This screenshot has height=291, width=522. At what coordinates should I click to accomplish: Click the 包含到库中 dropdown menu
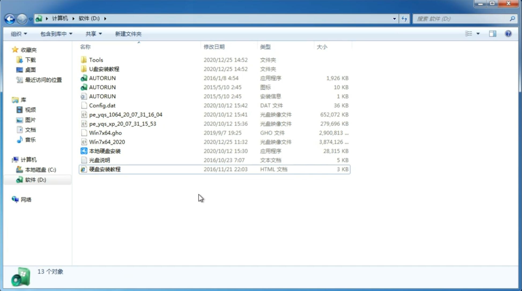point(55,34)
